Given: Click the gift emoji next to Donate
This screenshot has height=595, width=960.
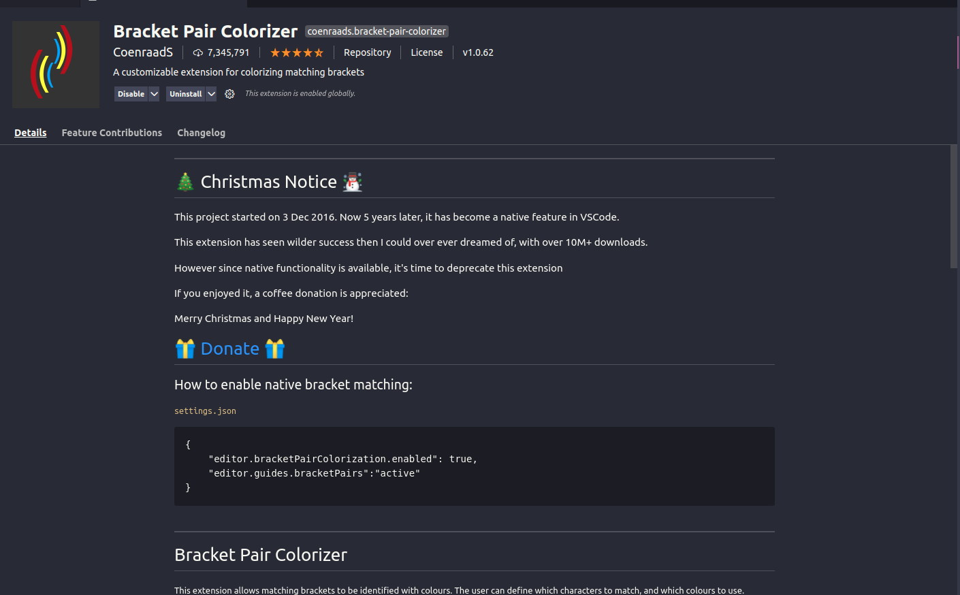Looking at the screenshot, I should click(x=185, y=348).
